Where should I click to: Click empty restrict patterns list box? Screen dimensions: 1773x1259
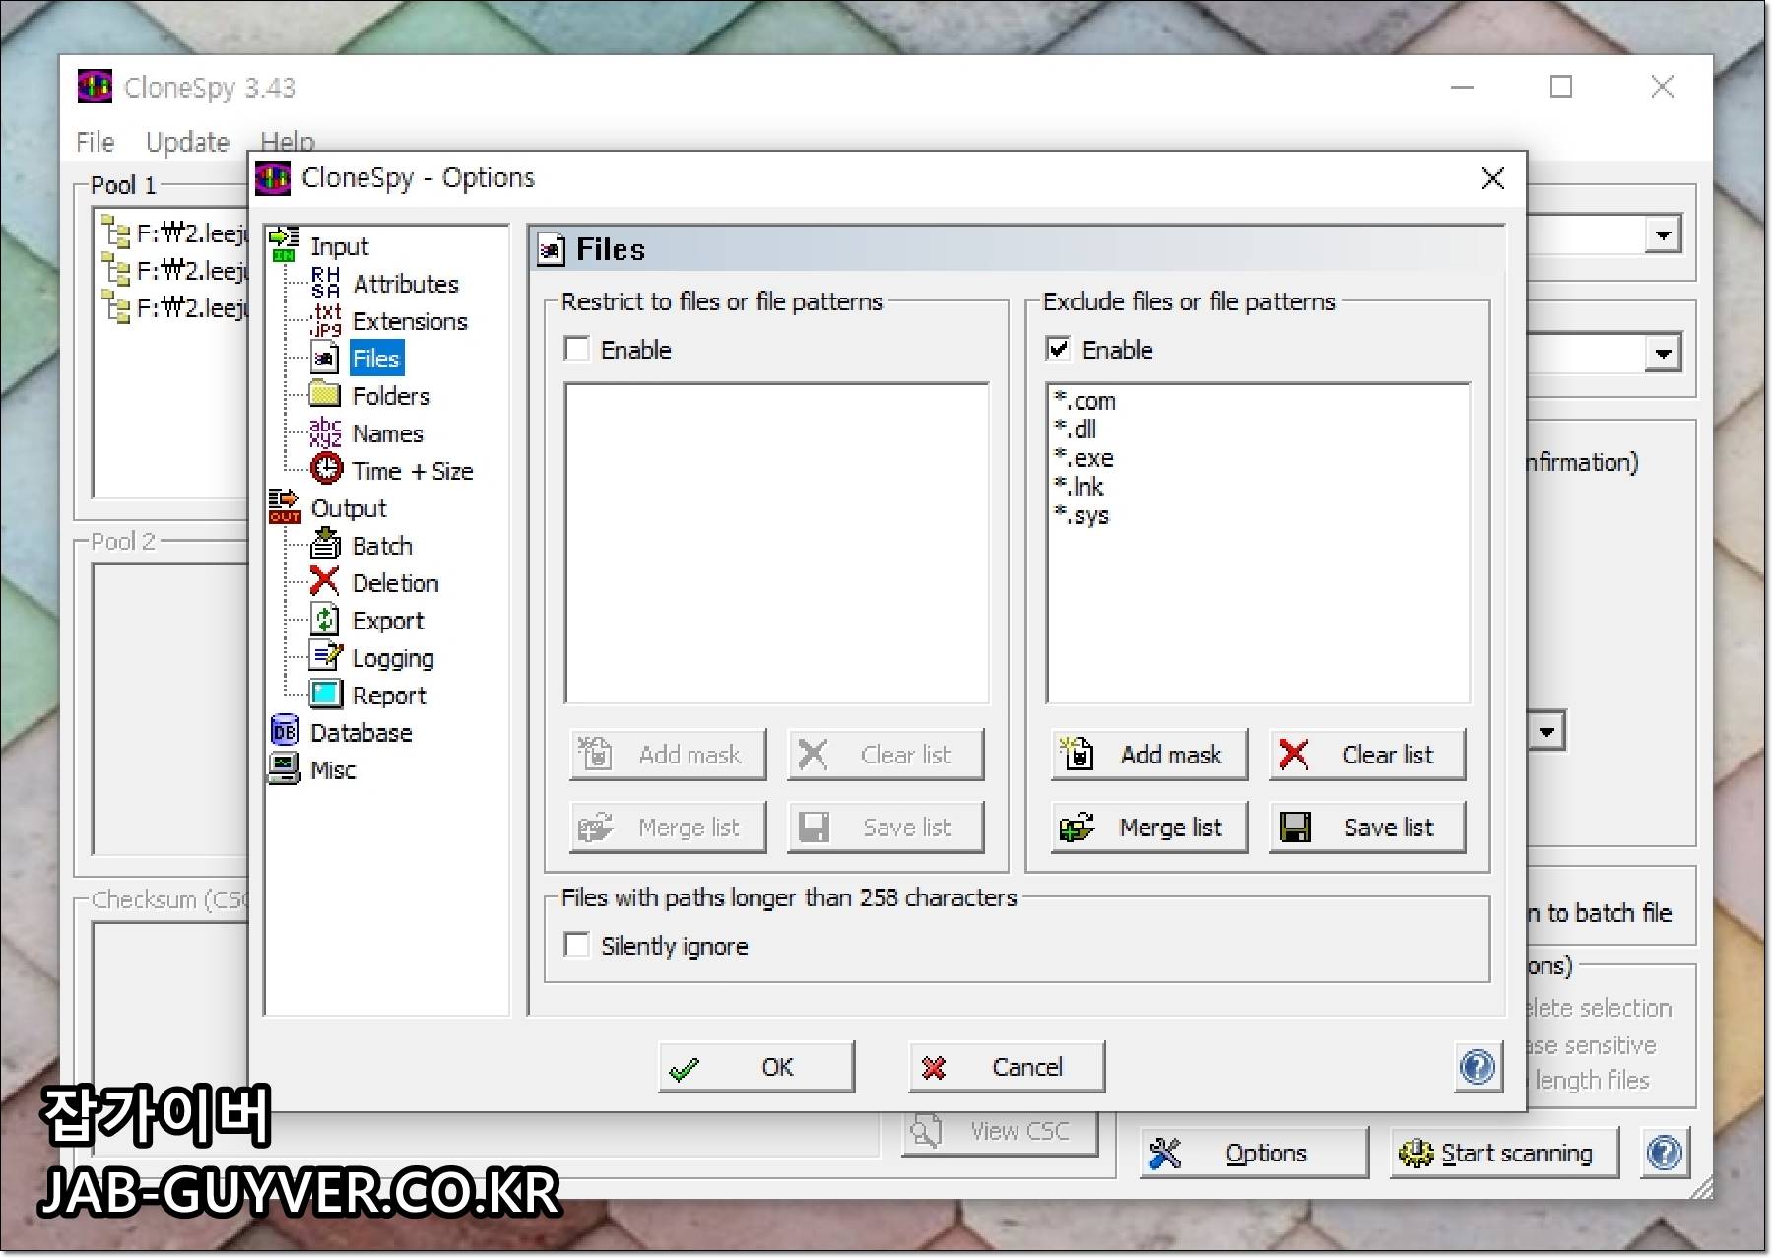click(x=776, y=543)
